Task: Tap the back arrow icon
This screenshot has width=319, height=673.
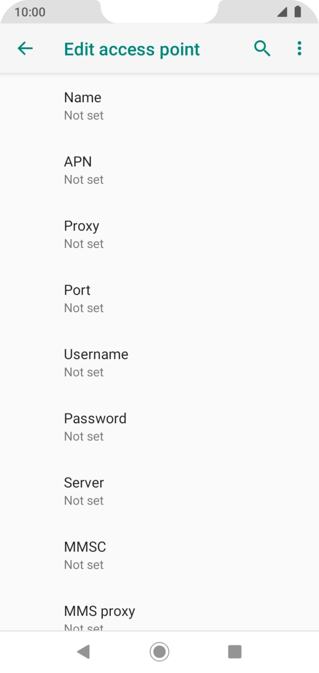Action: (25, 49)
